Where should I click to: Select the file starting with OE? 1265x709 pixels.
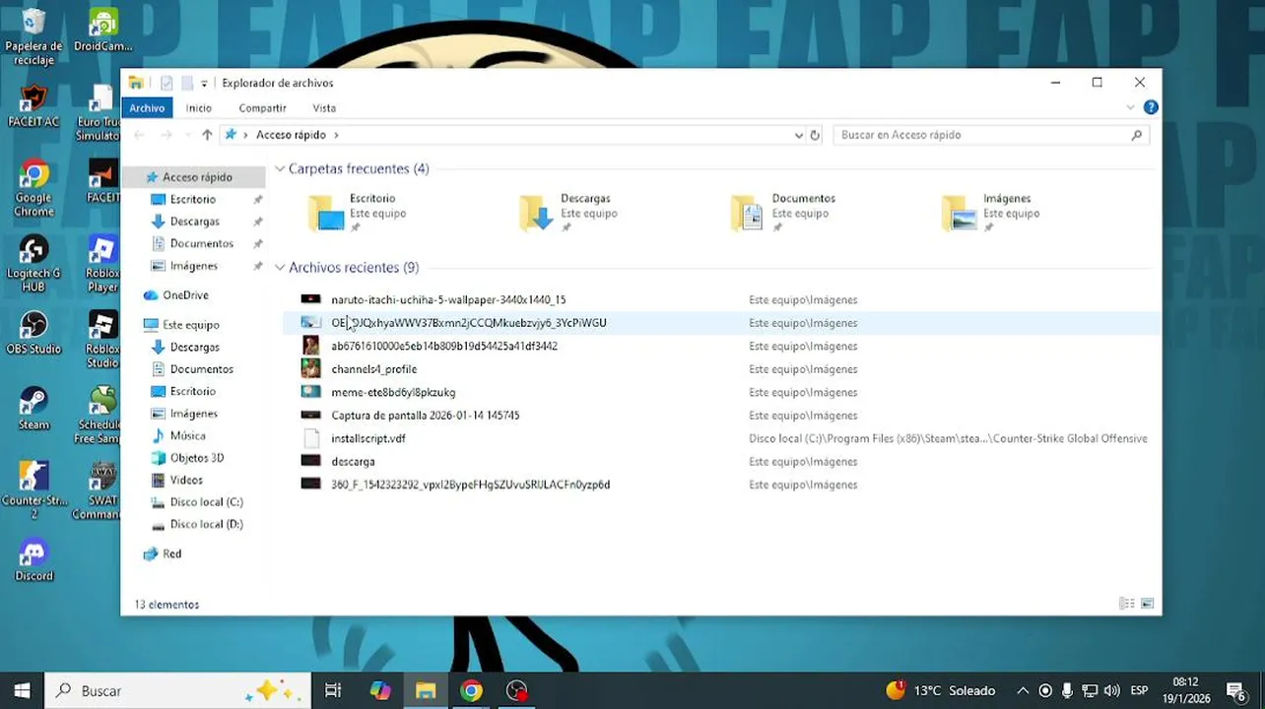[721, 323]
